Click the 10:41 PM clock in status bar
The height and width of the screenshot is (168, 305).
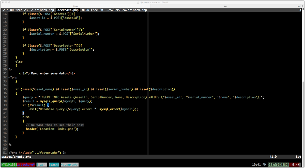pos(259,165)
